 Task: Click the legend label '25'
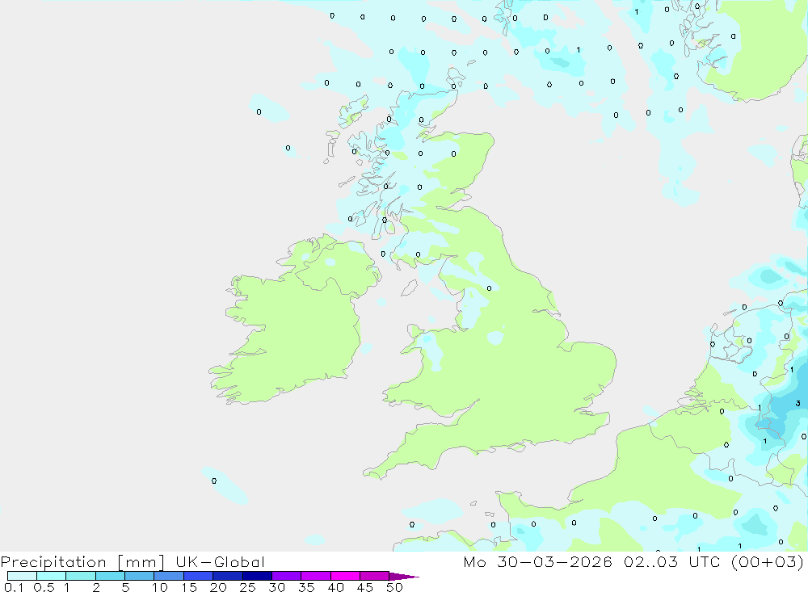tap(248, 587)
